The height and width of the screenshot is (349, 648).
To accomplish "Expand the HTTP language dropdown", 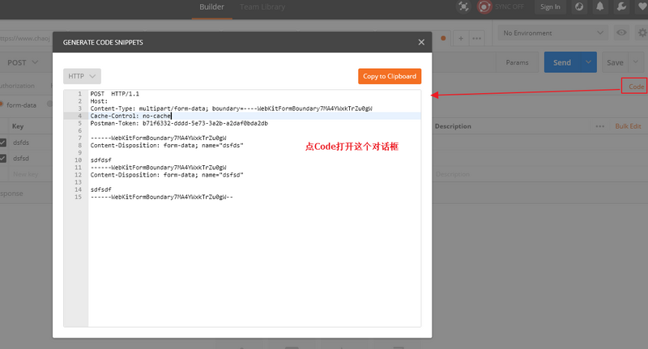I will [x=82, y=76].
